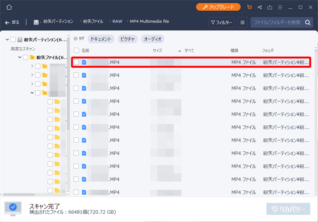Screen dimensions: 318x222
Task: Open the shopping cart icon
Action: tap(250, 7)
